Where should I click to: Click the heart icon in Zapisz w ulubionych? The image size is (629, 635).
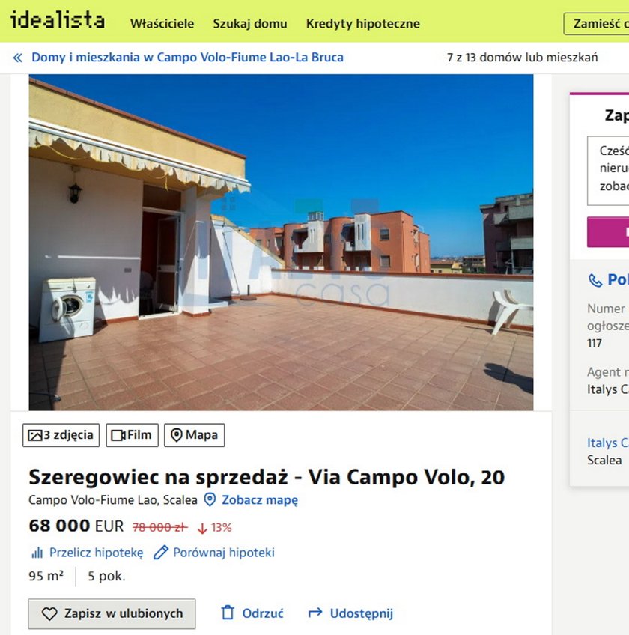click(49, 613)
